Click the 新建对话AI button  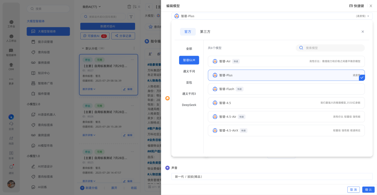point(108,26)
